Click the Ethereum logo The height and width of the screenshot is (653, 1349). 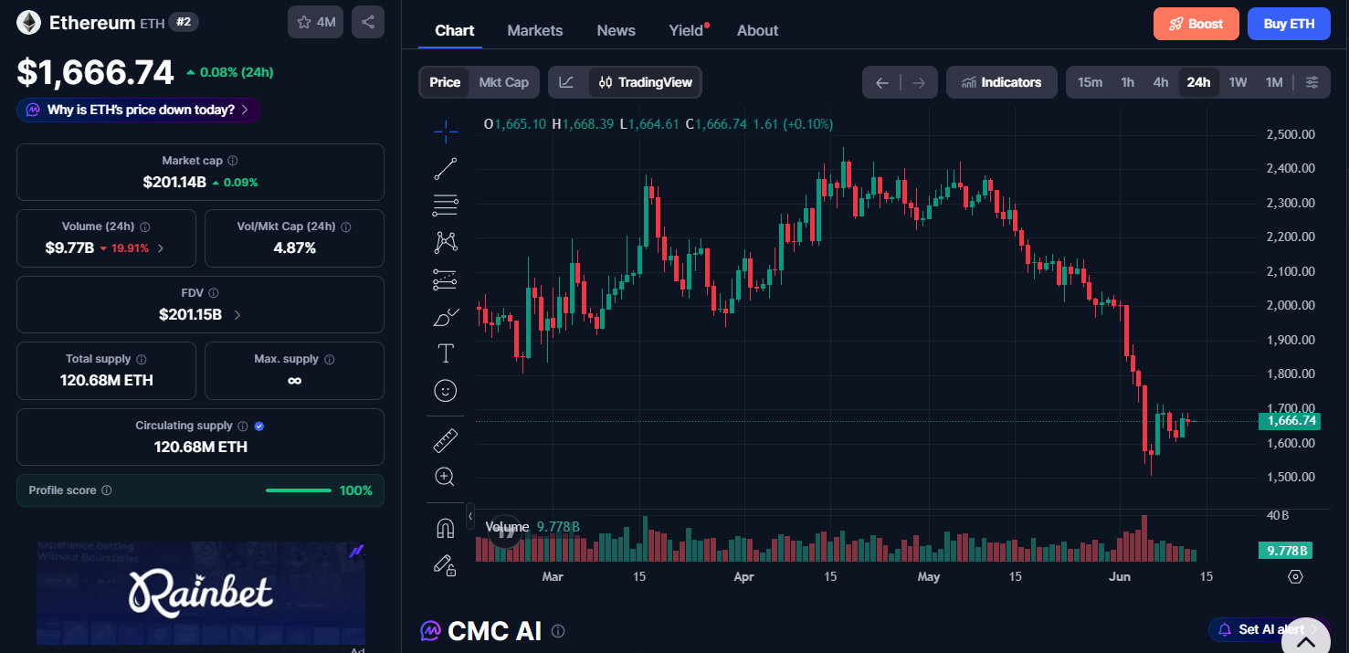click(x=28, y=23)
